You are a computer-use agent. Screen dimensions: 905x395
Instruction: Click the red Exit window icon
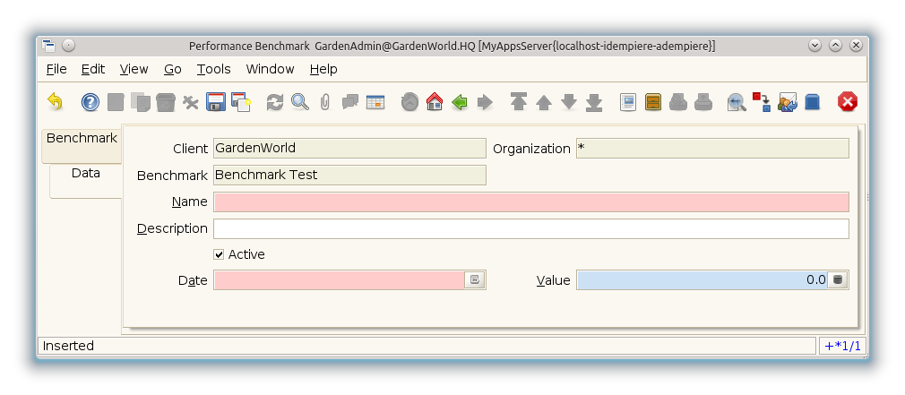click(x=847, y=102)
